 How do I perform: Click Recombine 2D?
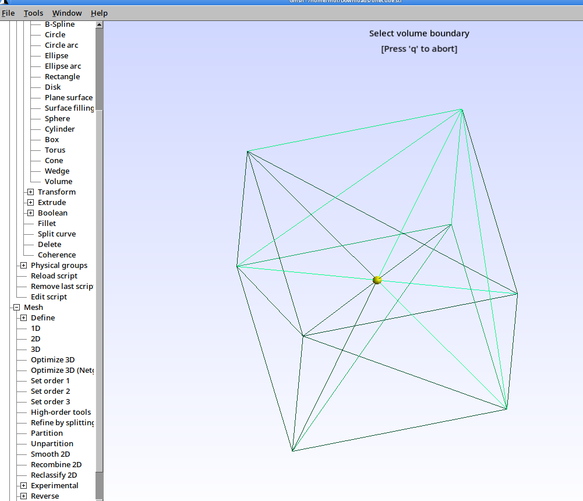pyautogui.click(x=56, y=464)
